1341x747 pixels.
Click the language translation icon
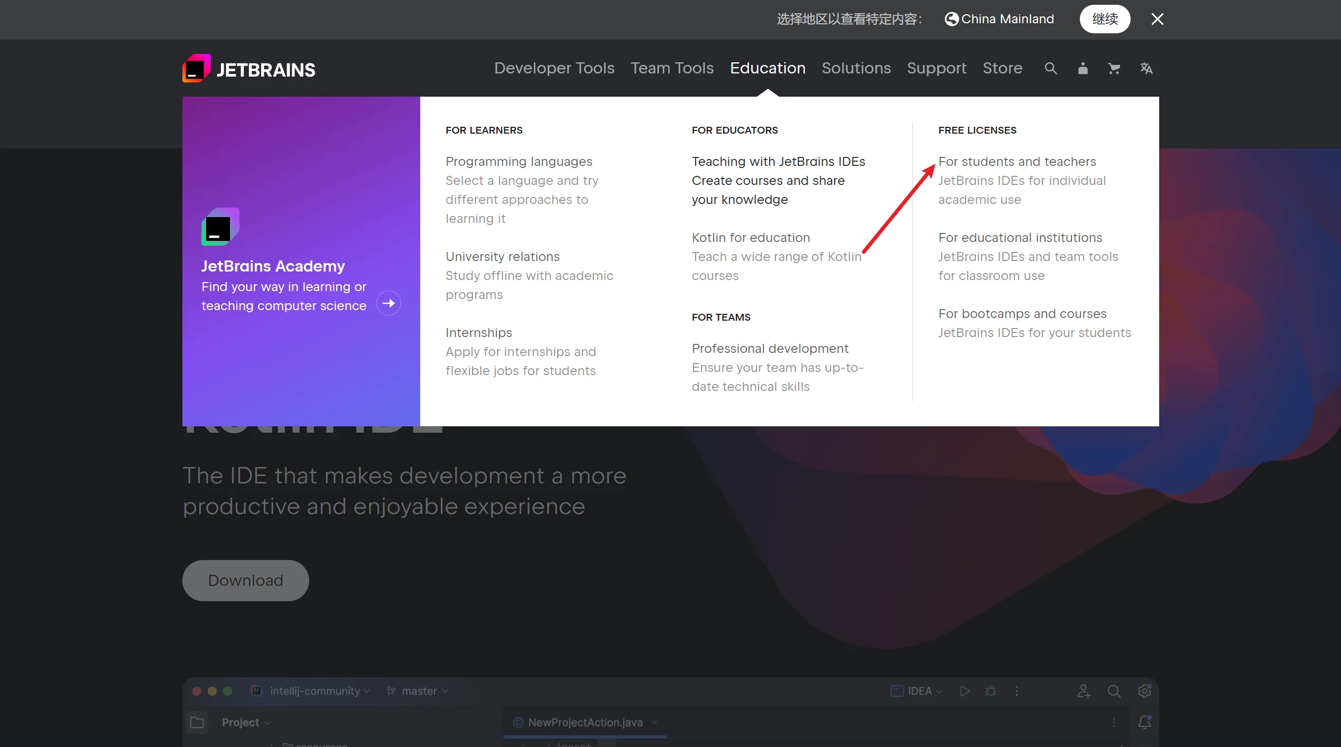click(1146, 69)
